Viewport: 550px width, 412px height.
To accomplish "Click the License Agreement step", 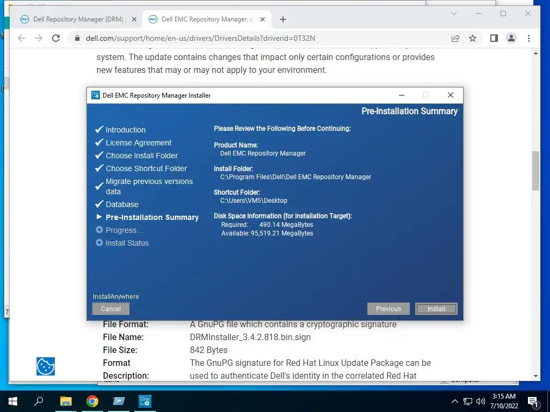I will (139, 143).
